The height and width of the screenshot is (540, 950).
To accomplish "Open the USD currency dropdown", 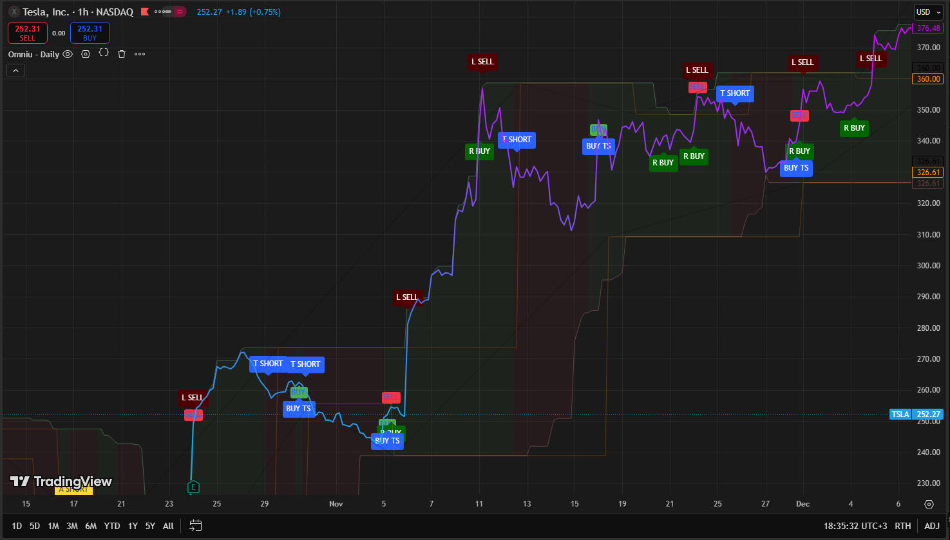I will (x=928, y=12).
